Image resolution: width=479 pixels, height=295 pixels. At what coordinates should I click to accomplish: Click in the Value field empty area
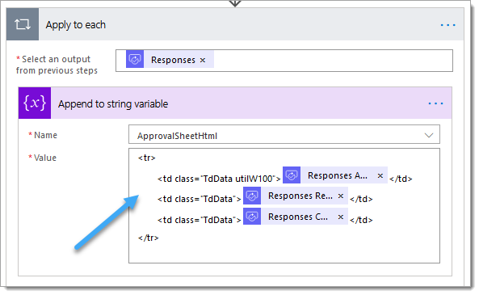click(284, 252)
